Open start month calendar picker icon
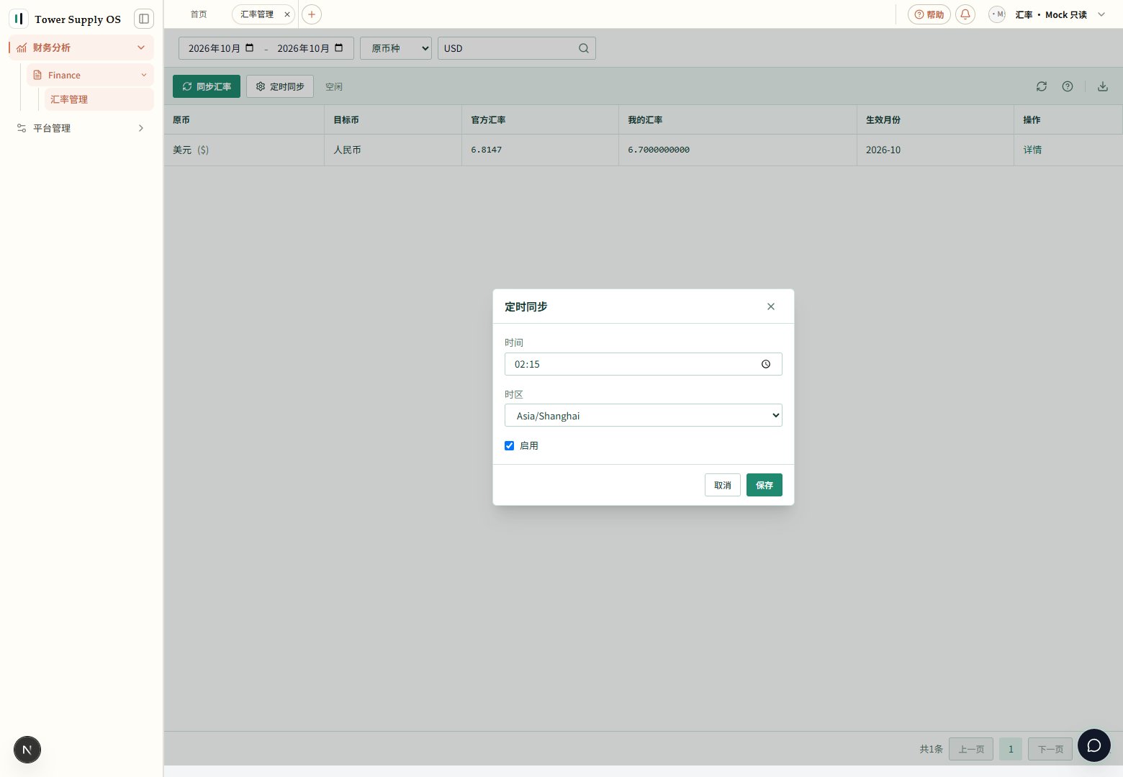1123x777 pixels. point(250,48)
